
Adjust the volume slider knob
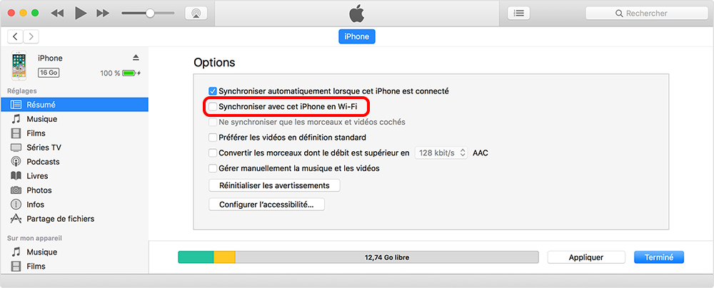pyautogui.click(x=150, y=14)
